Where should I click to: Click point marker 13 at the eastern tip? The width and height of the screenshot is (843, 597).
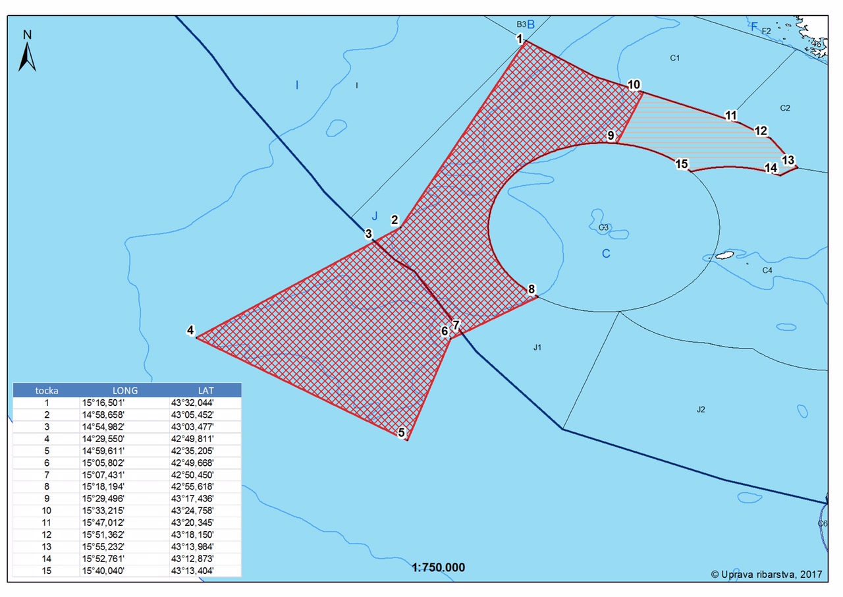tap(788, 159)
